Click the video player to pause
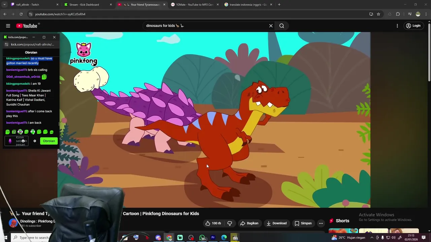431x242 pixels. pyautogui.click(x=214, y=120)
